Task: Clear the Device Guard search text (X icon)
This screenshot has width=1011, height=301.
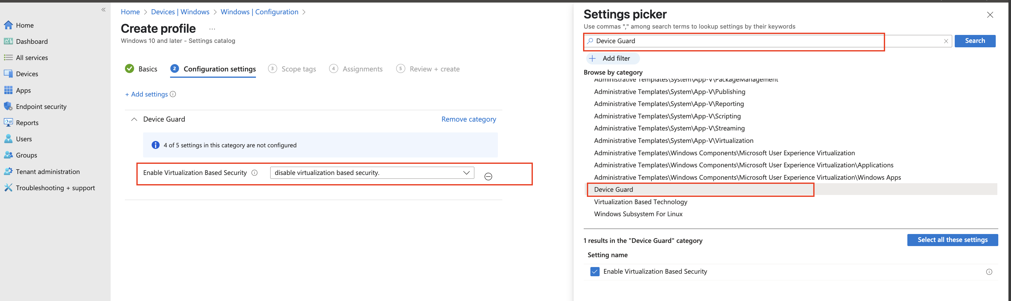Action: [946, 41]
